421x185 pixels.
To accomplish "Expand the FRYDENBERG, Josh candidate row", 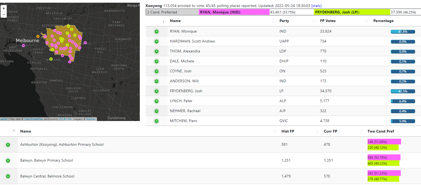I will [157, 91].
